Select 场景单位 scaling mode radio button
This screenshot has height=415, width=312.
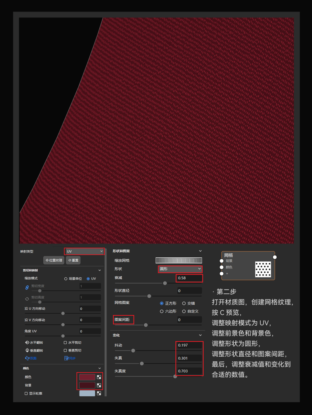pos(66,279)
